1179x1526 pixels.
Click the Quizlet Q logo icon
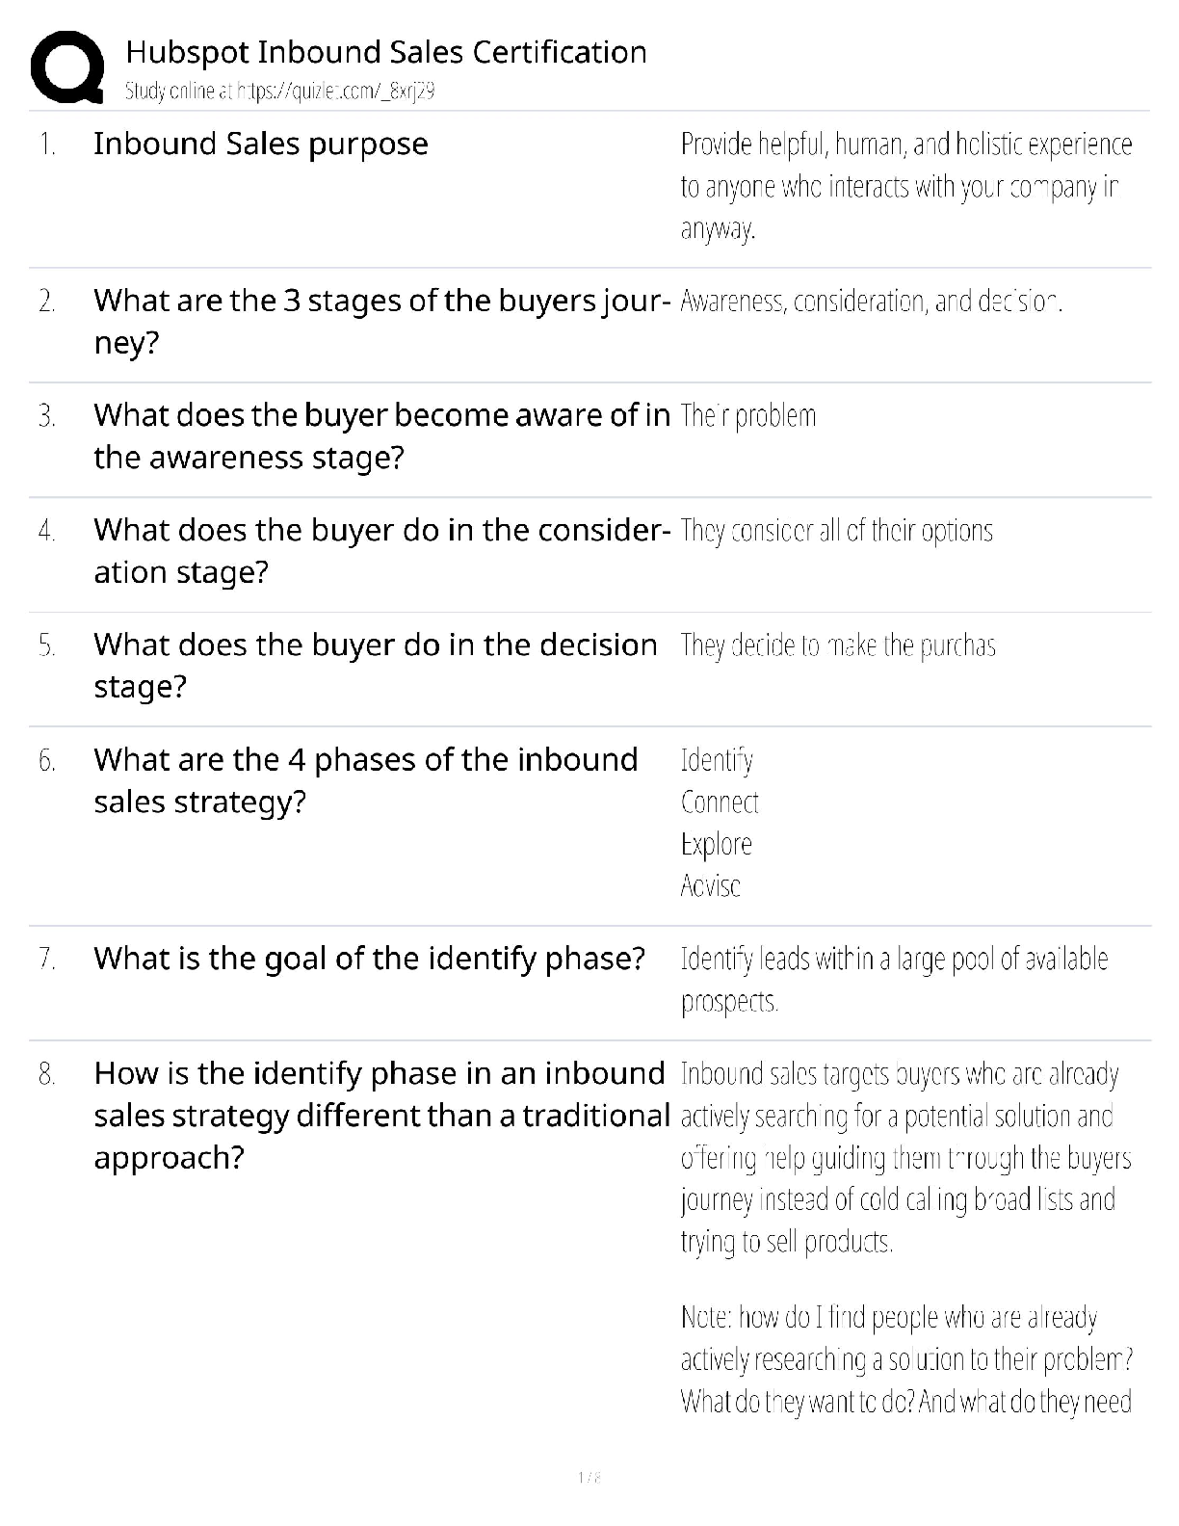tap(66, 66)
